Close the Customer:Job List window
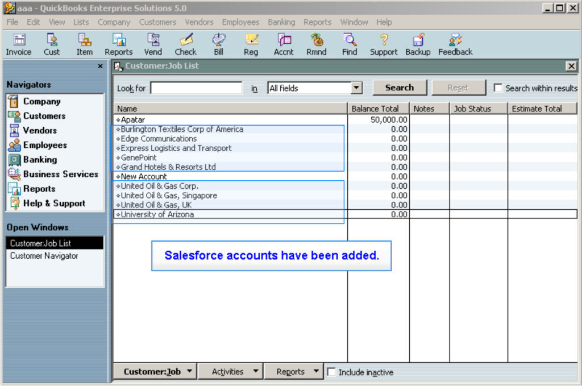Image resolution: width=582 pixels, height=386 pixels. 571,66
